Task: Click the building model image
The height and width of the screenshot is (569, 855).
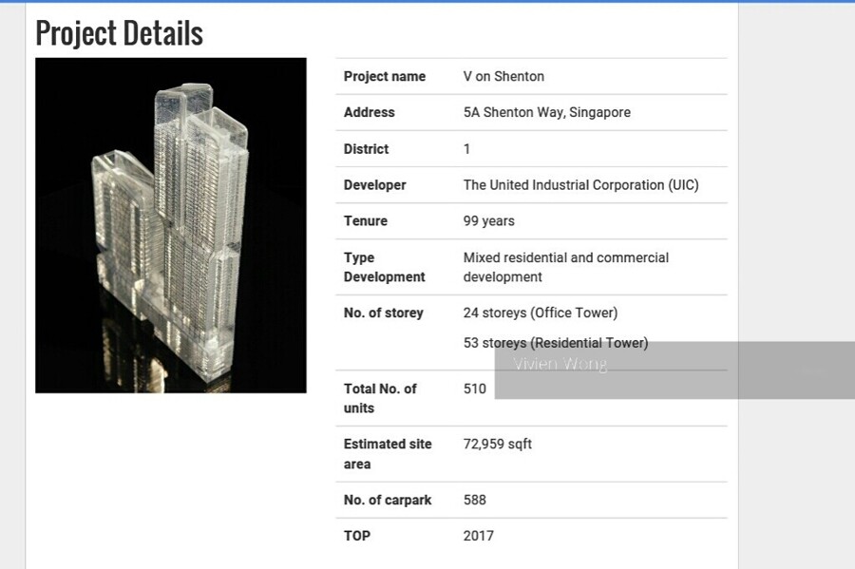Action: 171,225
